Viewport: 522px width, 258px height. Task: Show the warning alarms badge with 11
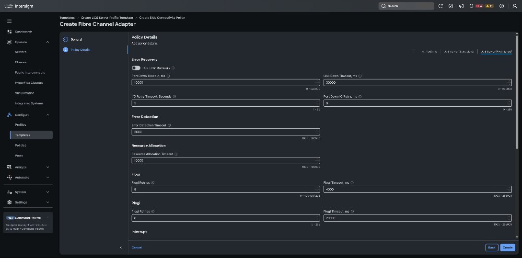[489, 6]
